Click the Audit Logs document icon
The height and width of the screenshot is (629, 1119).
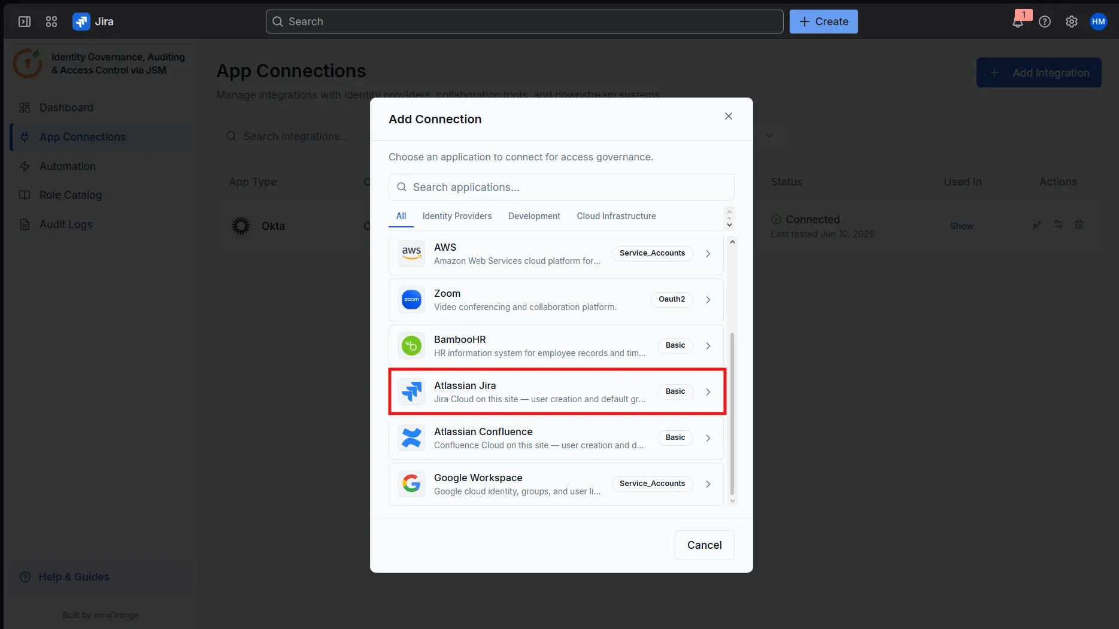[x=25, y=224]
